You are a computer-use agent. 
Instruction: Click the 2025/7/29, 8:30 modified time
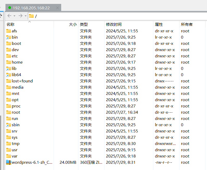tap(121, 144)
